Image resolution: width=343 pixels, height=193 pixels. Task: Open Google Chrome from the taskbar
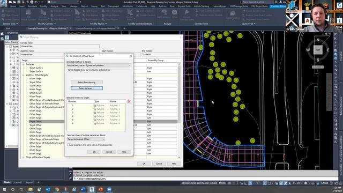(x=57, y=189)
